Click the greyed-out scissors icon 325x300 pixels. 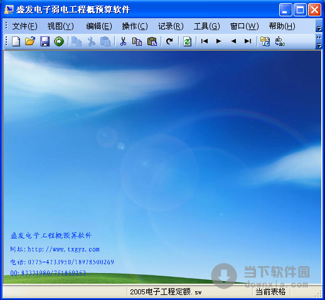(91, 41)
